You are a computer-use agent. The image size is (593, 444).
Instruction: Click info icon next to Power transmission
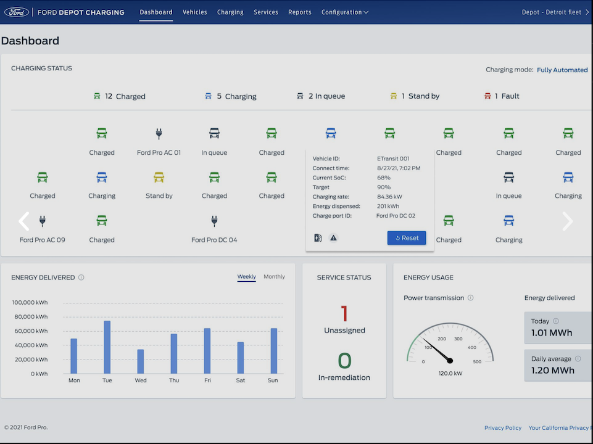coord(471,298)
